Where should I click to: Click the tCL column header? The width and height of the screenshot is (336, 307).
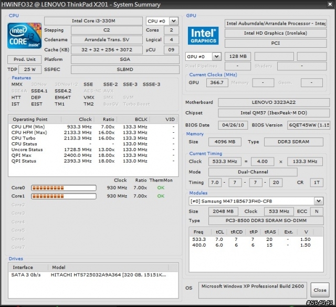coord(219,232)
